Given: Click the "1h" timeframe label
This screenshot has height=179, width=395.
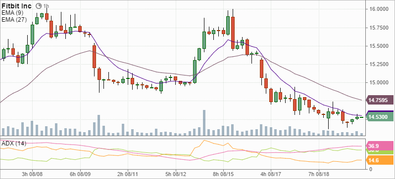Looking at the screenshot, I should pos(46,6).
